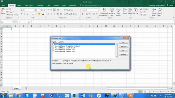Expand the Name Box dropdown arrow
175x98 pixels.
pyautogui.click(x=12, y=22)
